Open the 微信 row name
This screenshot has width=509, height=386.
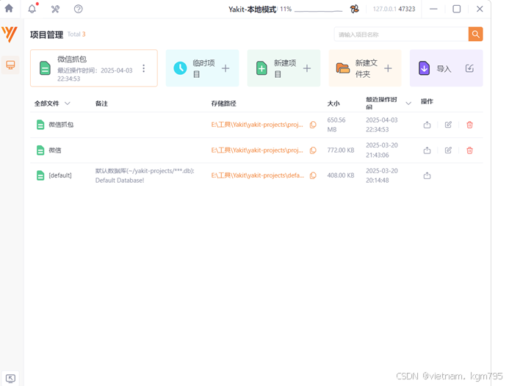55,150
